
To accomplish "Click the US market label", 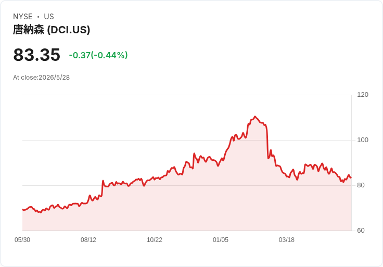I will [x=49, y=17].
